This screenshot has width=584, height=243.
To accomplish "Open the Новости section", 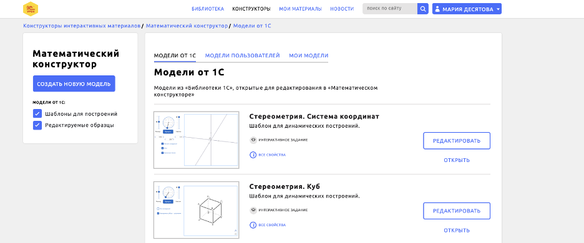I will point(342,9).
